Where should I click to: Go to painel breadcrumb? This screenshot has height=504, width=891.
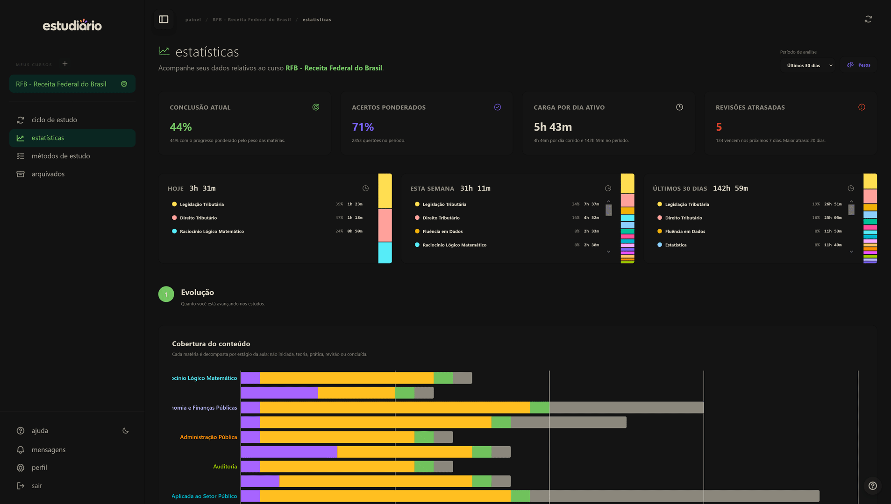[193, 20]
